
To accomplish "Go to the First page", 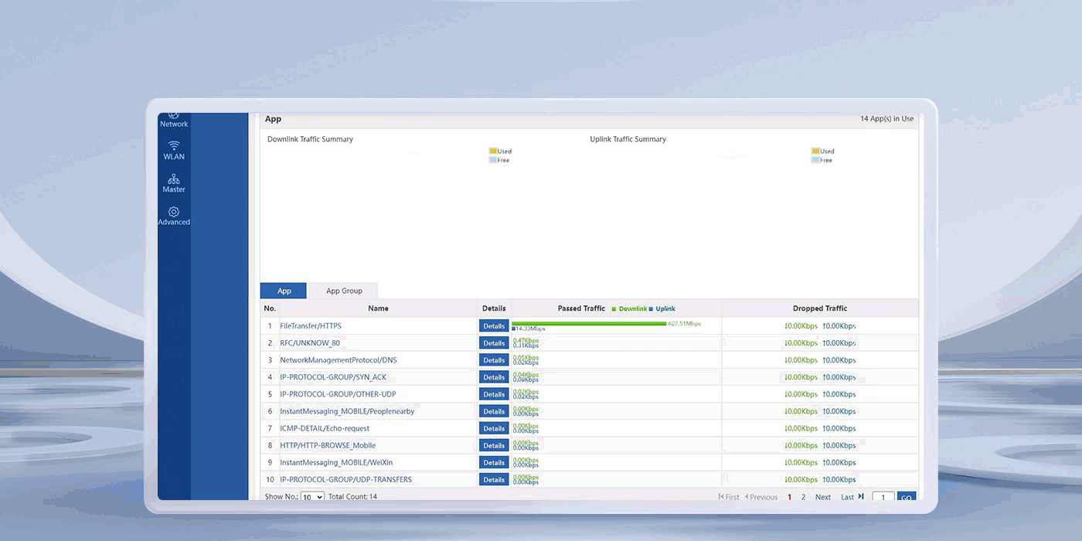I will pos(729,497).
